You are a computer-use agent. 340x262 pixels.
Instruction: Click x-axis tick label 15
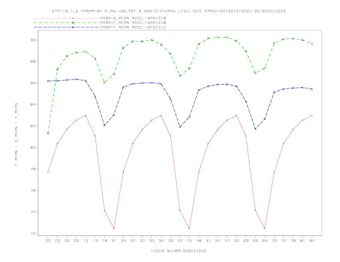95,241
